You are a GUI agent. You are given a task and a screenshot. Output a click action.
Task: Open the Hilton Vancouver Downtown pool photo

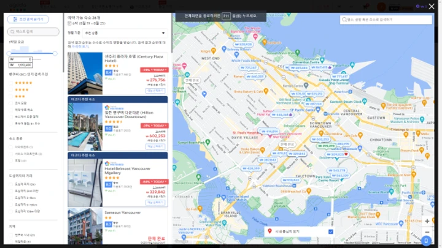click(85, 127)
